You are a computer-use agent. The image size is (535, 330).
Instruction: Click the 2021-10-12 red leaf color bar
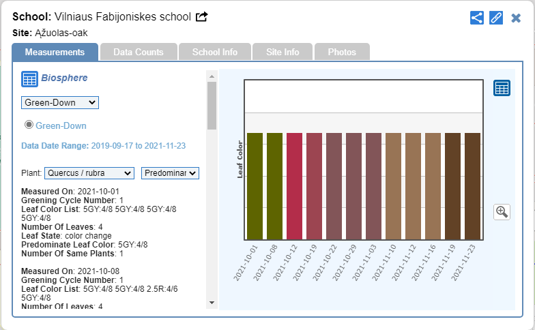click(x=294, y=186)
